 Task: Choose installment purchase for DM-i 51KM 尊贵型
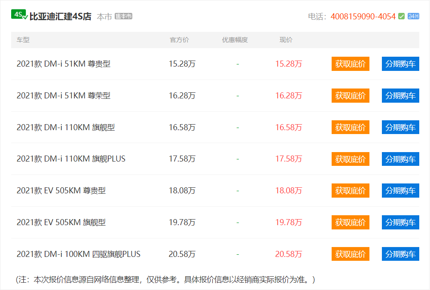[x=400, y=64]
